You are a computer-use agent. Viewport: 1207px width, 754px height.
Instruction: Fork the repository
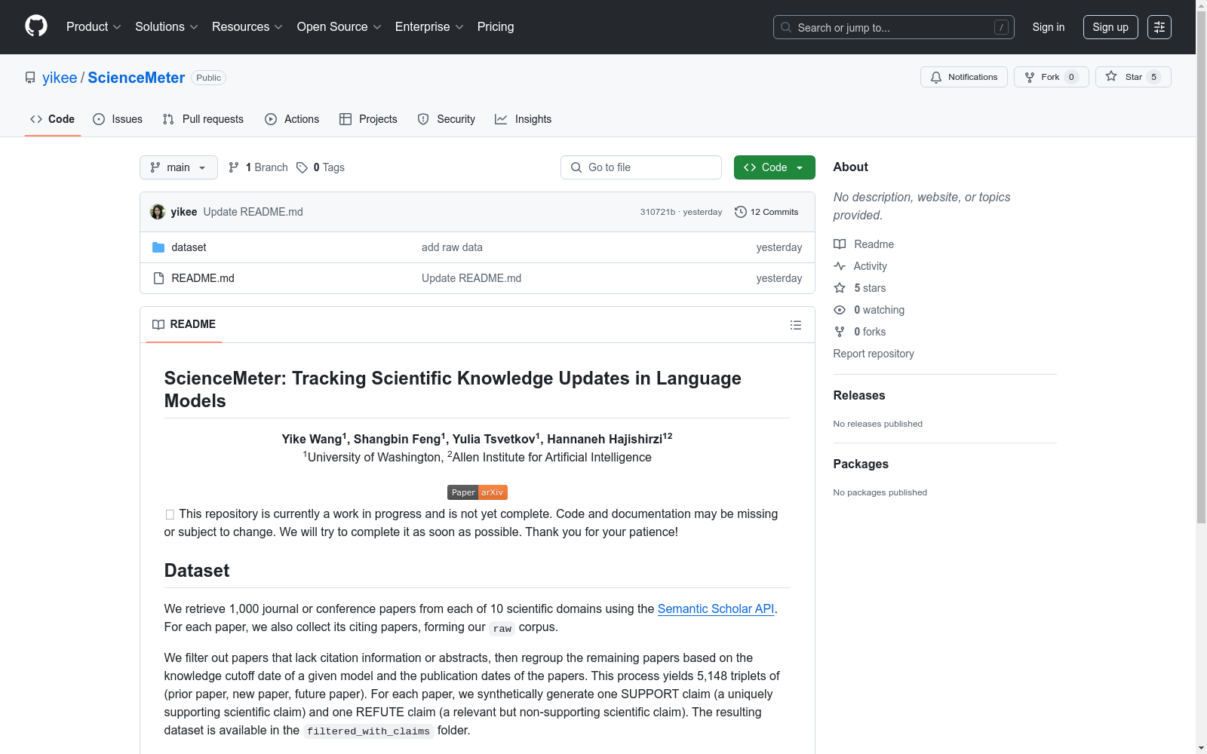[1052, 77]
